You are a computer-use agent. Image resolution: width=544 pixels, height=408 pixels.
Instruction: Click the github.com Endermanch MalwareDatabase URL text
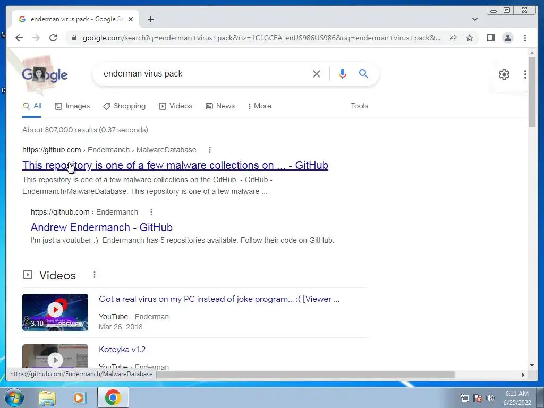(109, 150)
